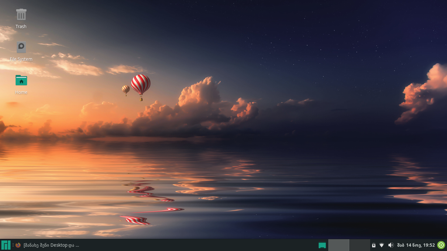Open the battery power manager icon

[x=374, y=245]
